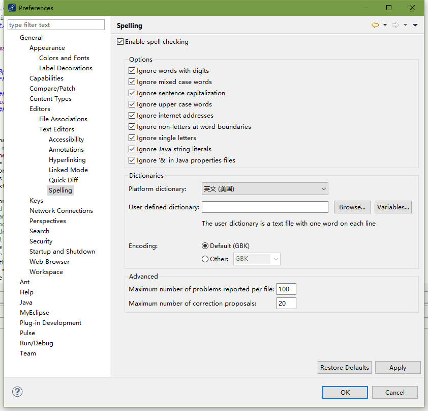Open Label Decorations preferences
Viewport: 428px width, 411px height.
click(66, 68)
